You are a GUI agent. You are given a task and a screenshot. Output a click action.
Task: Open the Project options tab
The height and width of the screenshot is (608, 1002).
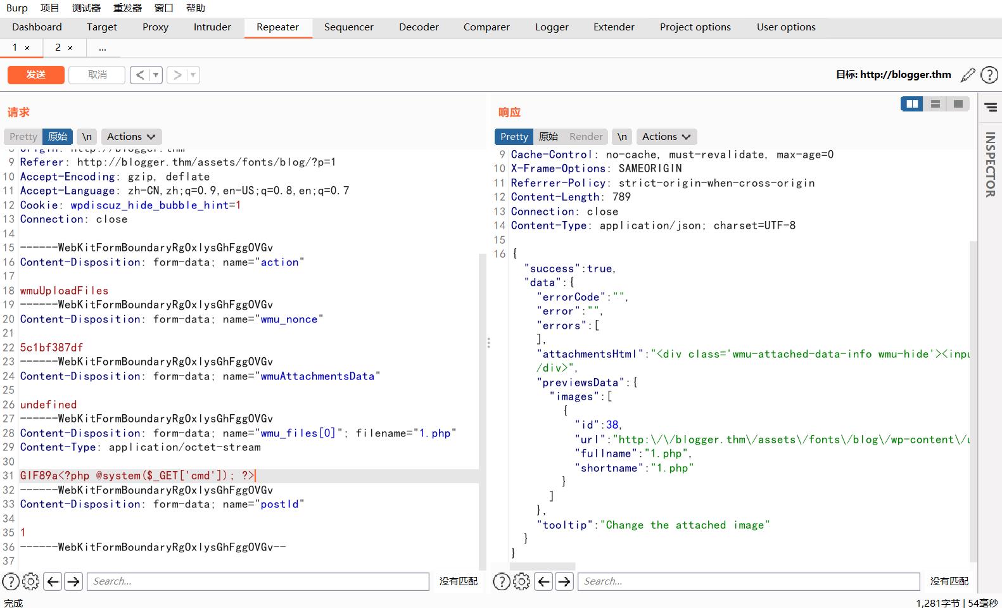[x=695, y=27]
